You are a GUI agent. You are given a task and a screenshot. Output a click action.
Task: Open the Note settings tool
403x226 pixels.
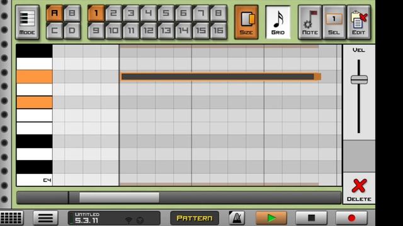310,23
